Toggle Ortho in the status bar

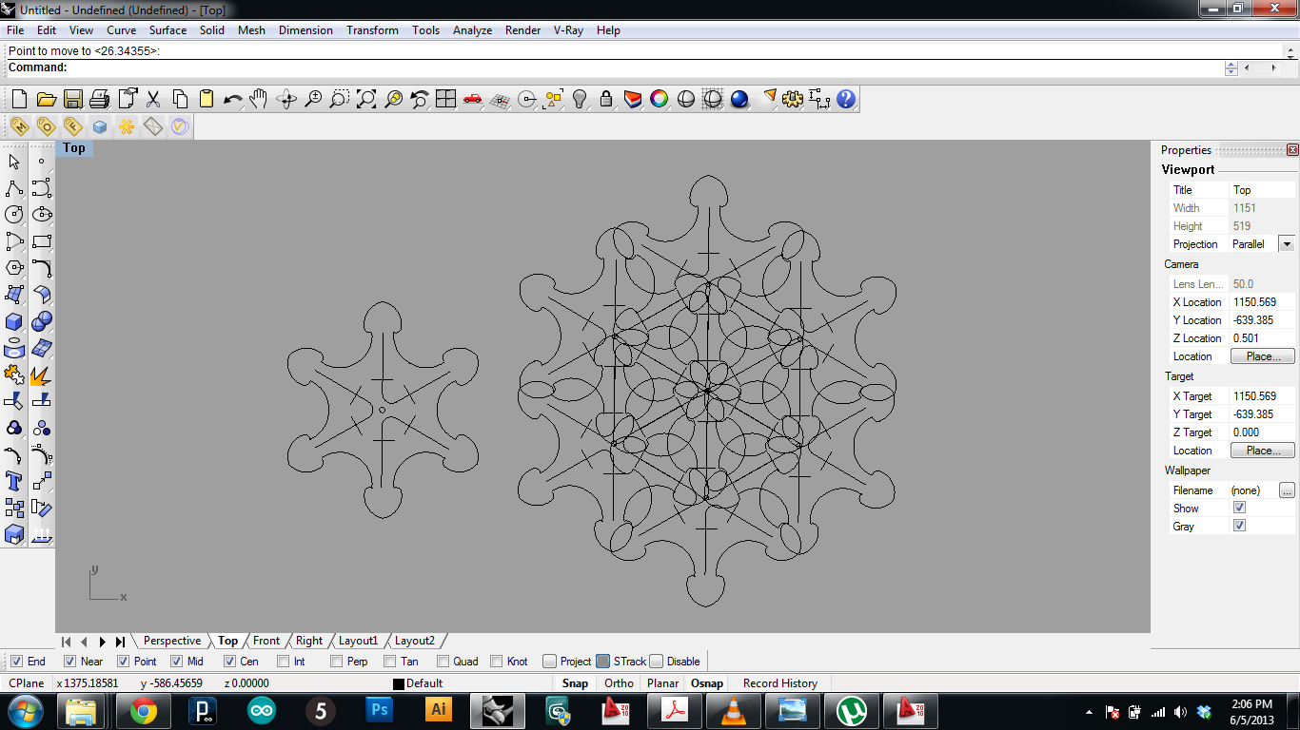coord(619,683)
